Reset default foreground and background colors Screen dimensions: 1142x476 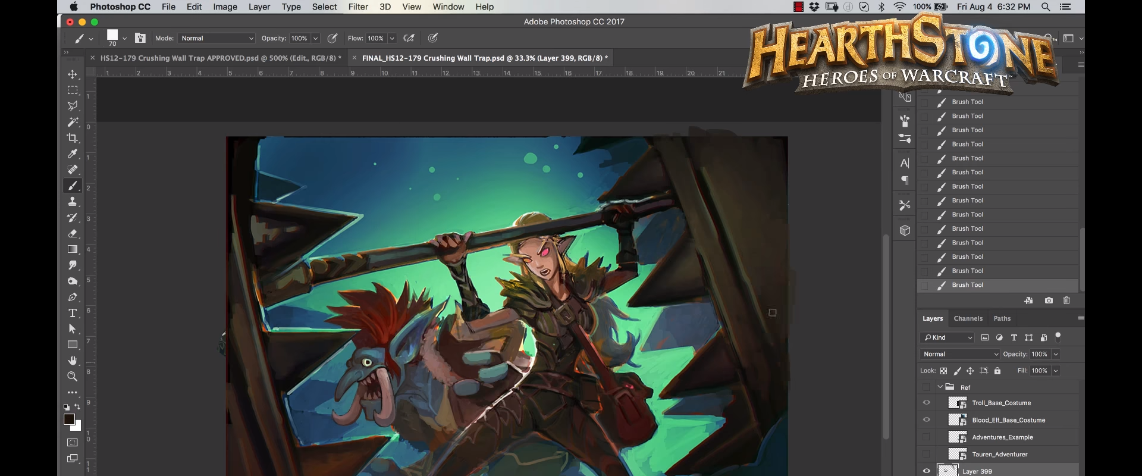[x=67, y=408]
